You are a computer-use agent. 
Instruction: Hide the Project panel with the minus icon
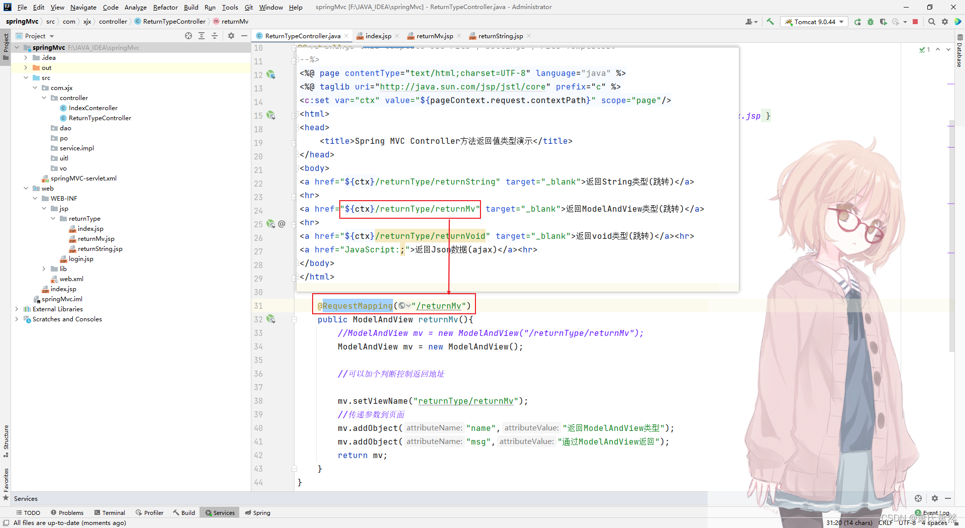[x=244, y=36]
